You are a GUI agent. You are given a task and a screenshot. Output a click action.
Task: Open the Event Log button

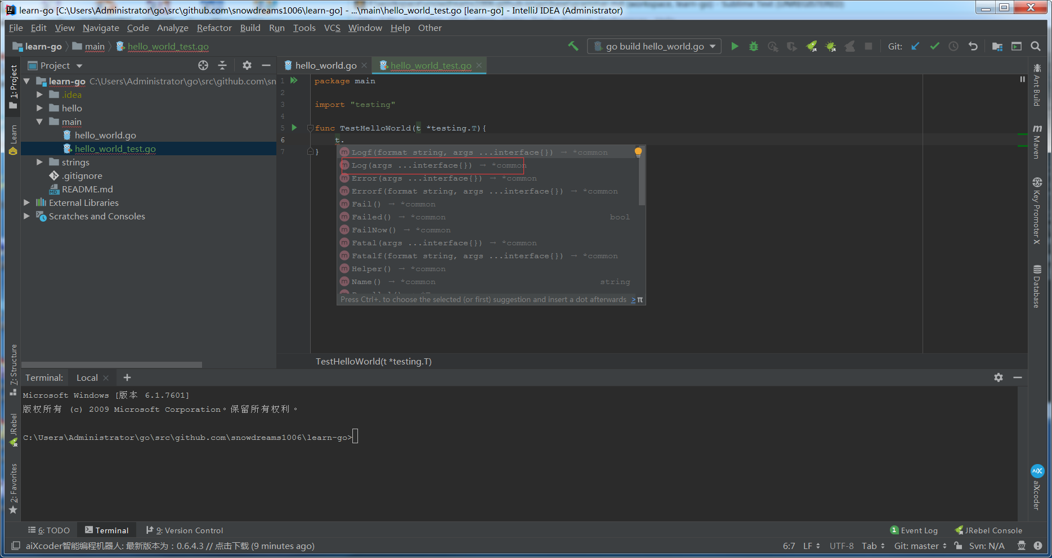point(914,530)
